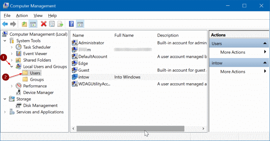Expand the Shared Folders tree node
The height and width of the screenshot is (141, 270).
(x=12, y=60)
